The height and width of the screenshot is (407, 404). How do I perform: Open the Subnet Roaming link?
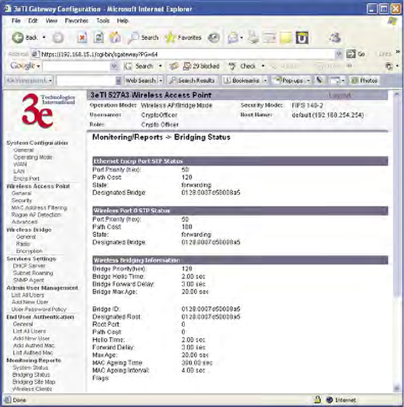[x=33, y=273]
